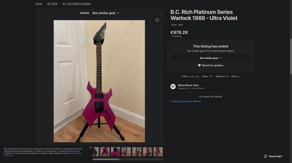Open Miami Music Gear seller name
Screen dimensions: 292x163
click(188, 85)
